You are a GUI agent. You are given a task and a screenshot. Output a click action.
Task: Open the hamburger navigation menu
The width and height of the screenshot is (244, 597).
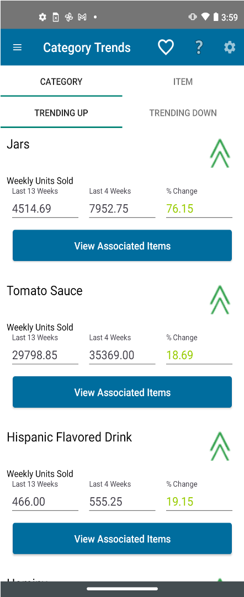(x=17, y=47)
